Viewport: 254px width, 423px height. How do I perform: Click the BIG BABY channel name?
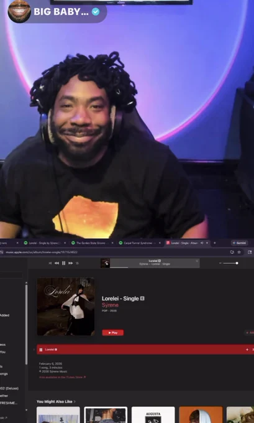tap(61, 12)
